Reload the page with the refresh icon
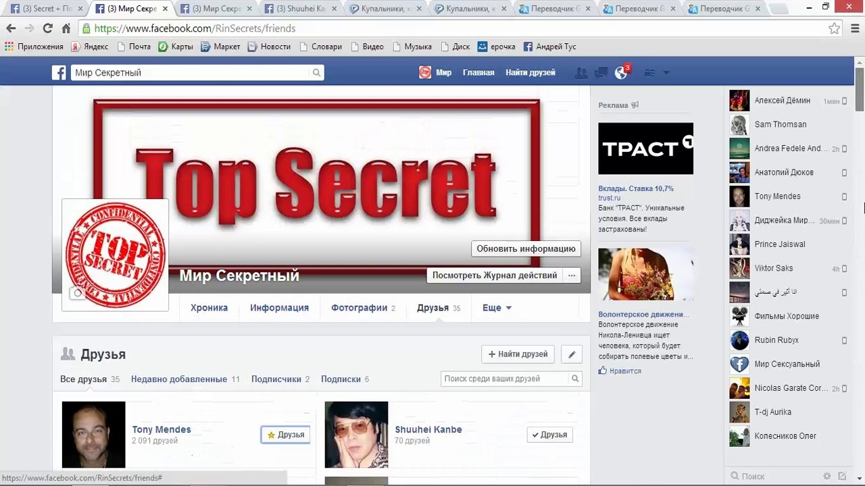 click(47, 28)
